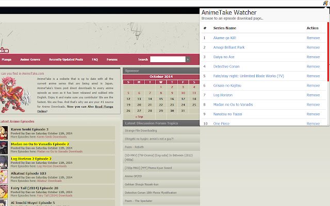Screen dimensions: 330x206
Task: Open Fate/stay night: Unlimited Blade Works link
Action: click(x=249, y=76)
